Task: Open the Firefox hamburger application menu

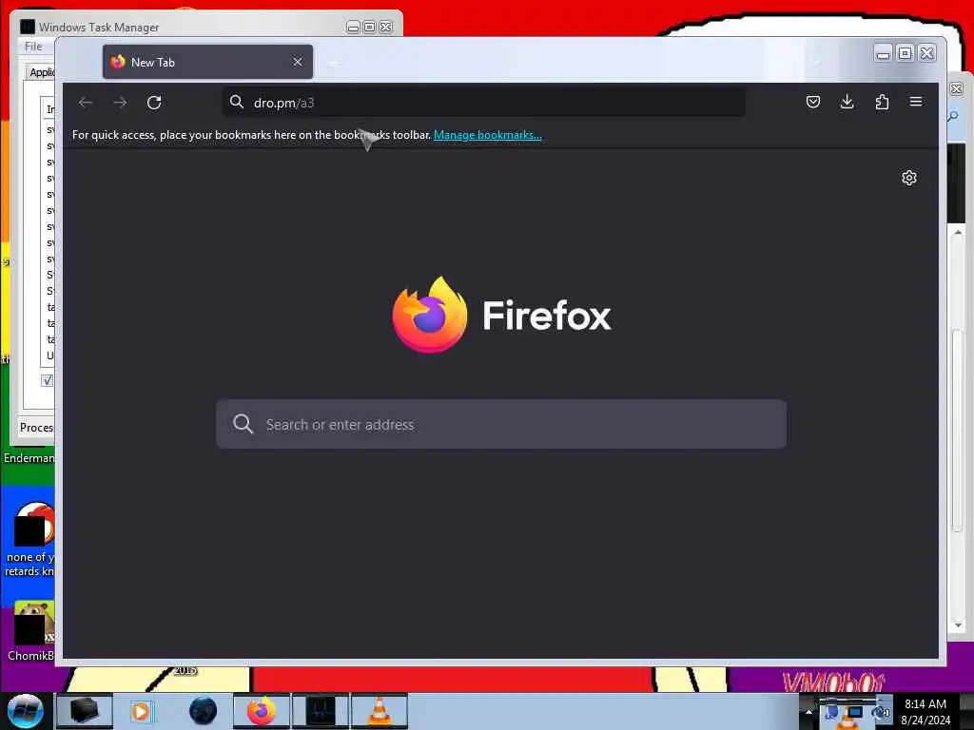Action: click(x=916, y=102)
